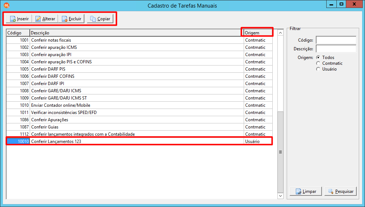Screen dimensions: 365x207
Task: Close the Cadastro de Tarefas Manuais window
Action: tap(354, 4)
